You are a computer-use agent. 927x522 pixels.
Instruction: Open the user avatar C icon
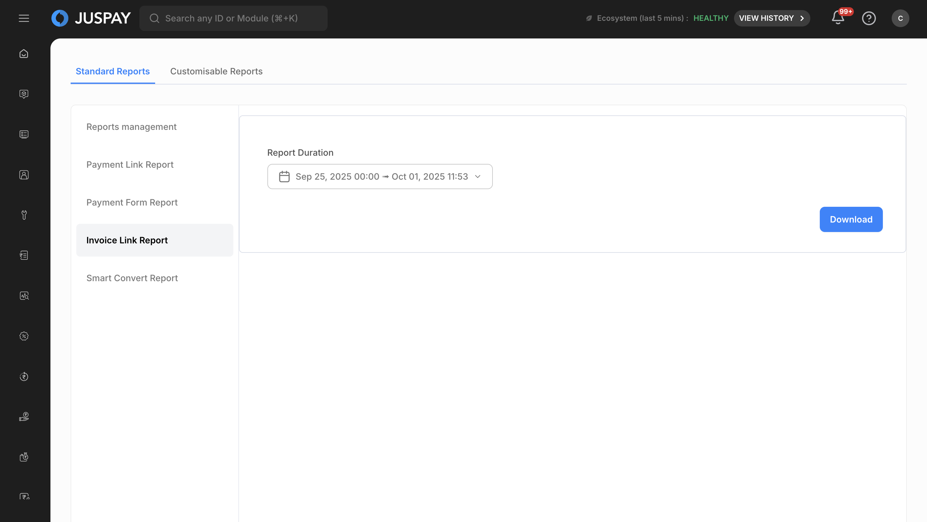tap(900, 18)
